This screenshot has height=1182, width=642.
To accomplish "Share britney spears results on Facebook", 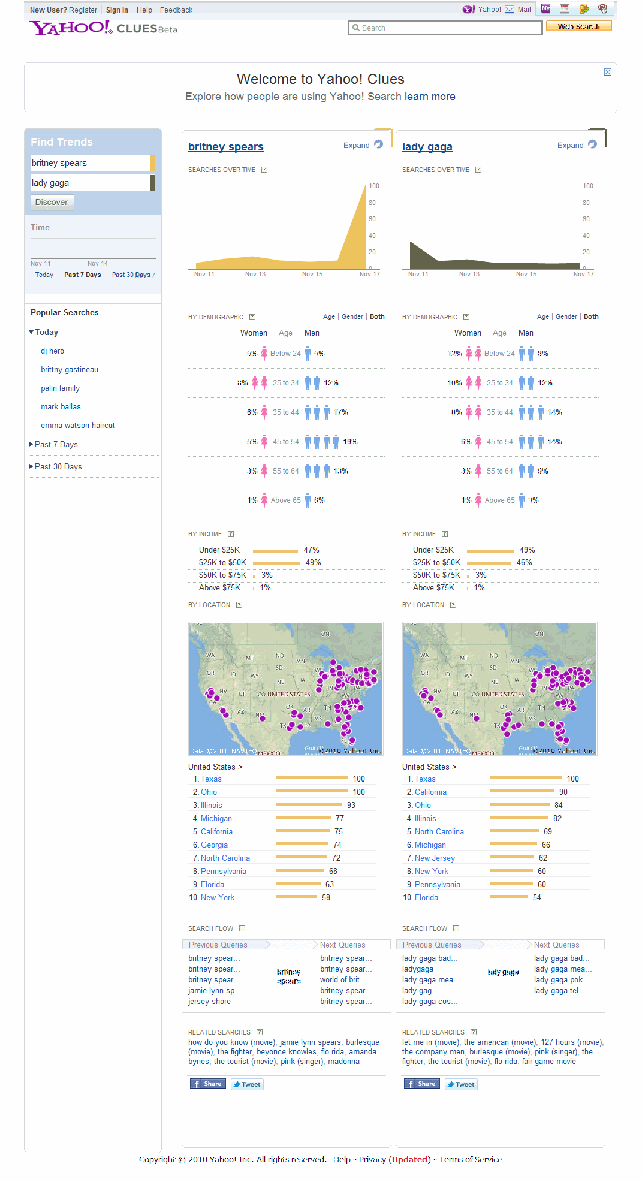I will (207, 1084).
